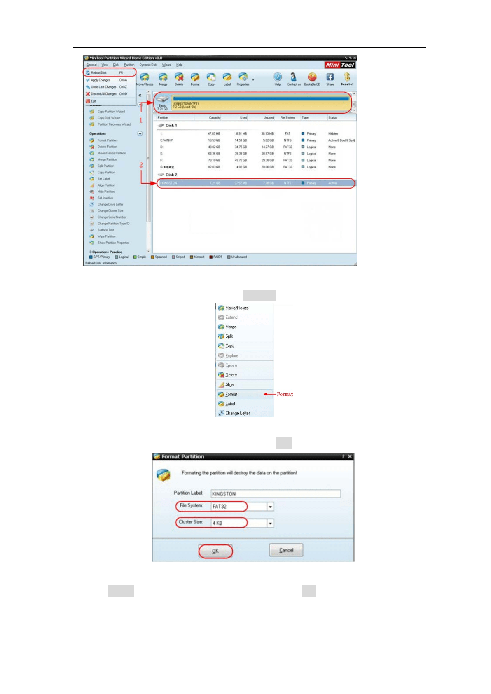Launch Copy Partition Wizard from the sidebar
This screenshot has width=491, height=694.
click(x=107, y=111)
